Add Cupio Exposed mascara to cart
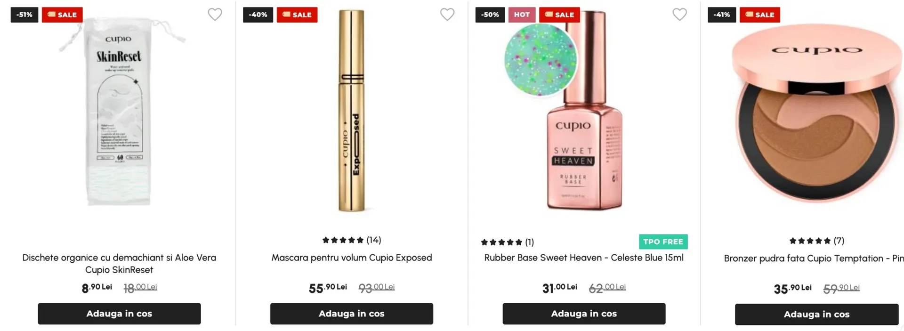Screen dimensions: 904x331 tap(352, 314)
